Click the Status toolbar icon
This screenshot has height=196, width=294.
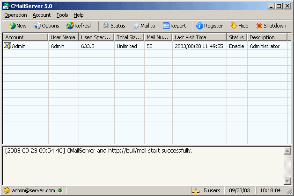pos(106,25)
